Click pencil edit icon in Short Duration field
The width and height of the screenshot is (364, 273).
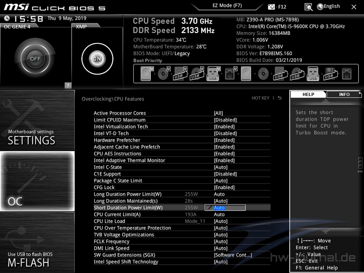209,208
